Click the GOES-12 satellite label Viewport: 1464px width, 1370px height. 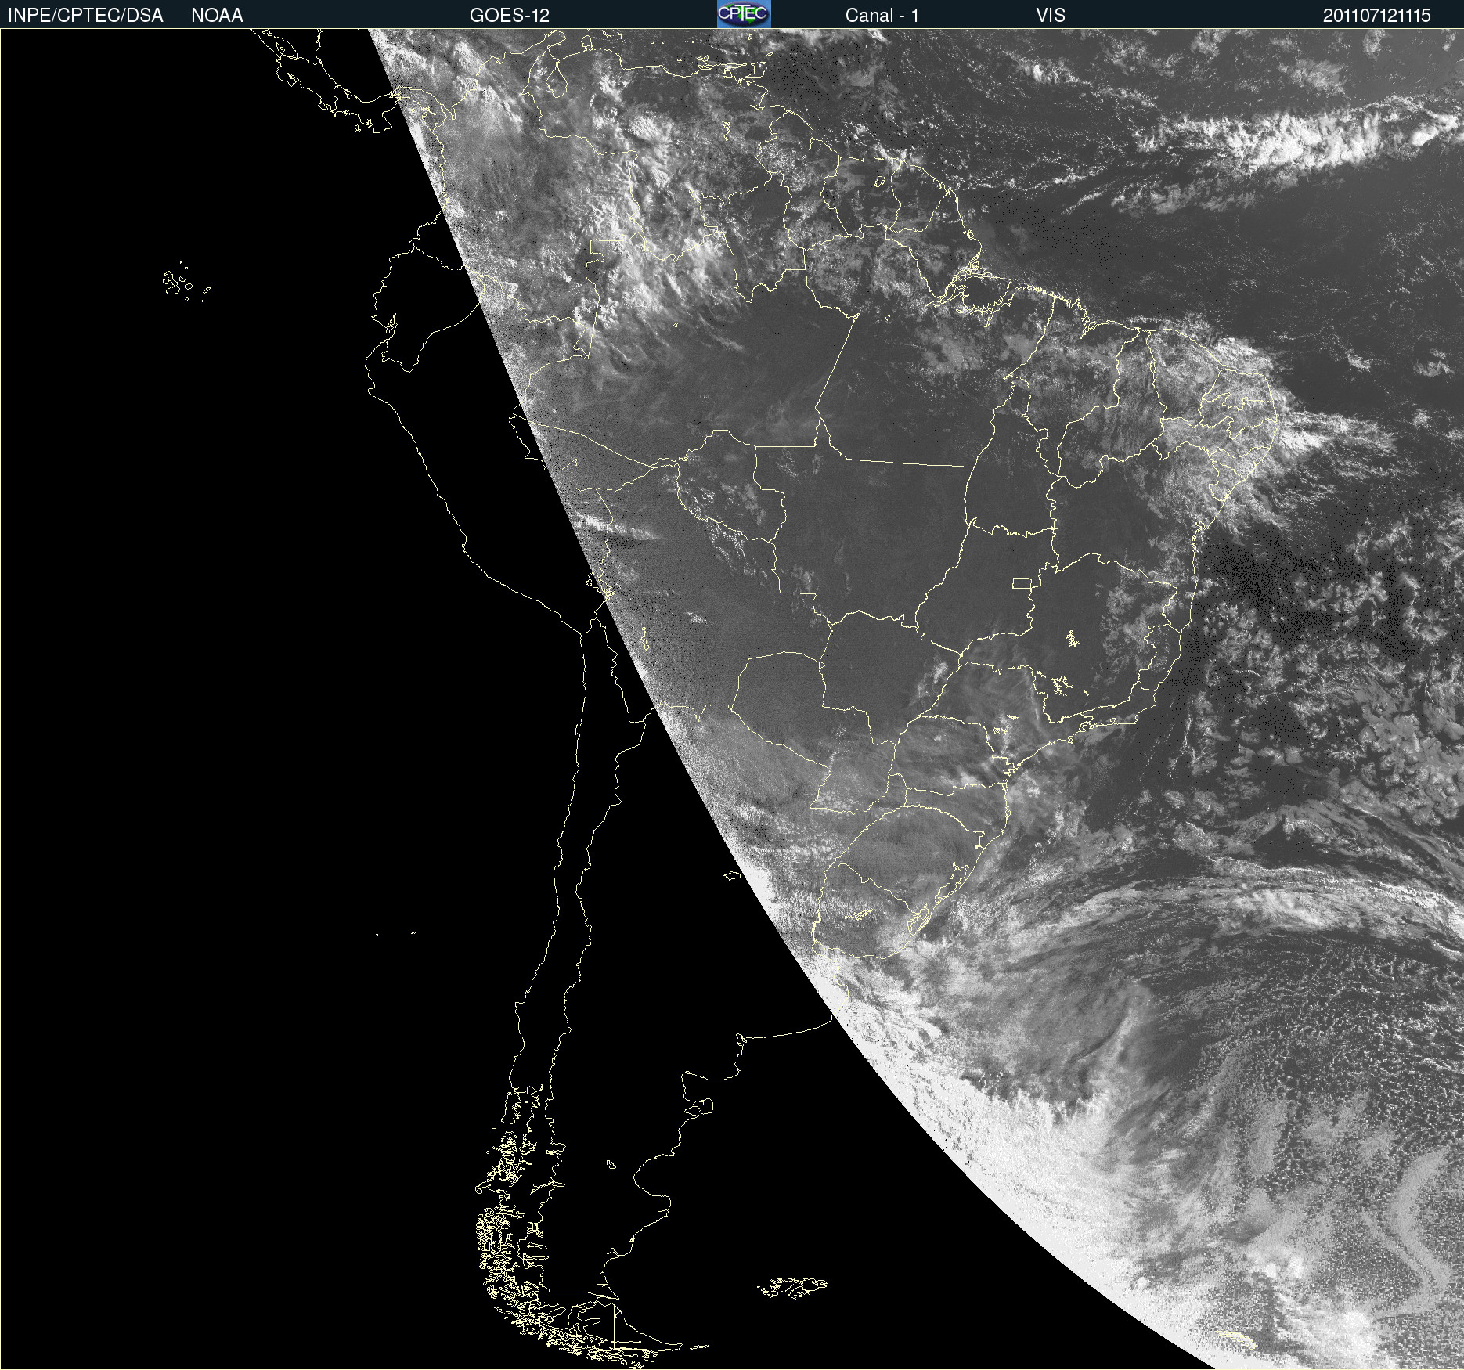point(510,16)
